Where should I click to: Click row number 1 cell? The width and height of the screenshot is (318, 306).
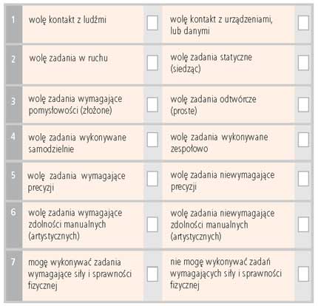14,24
